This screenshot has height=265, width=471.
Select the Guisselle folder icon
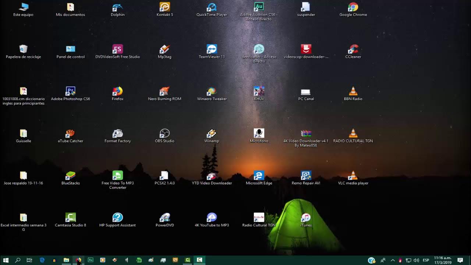click(x=24, y=136)
